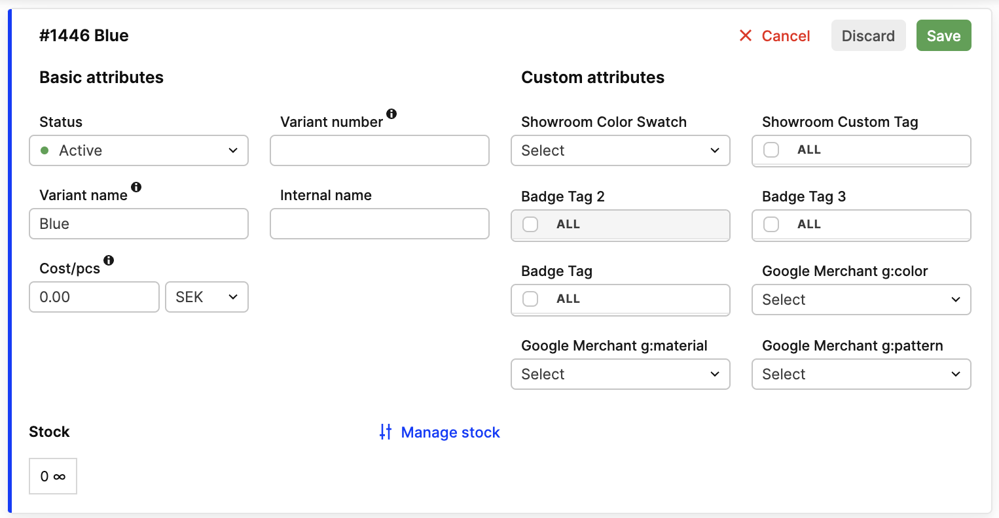This screenshot has width=999, height=518.
Task: Check ALL under Badge Tag 3
Action: 771,224
